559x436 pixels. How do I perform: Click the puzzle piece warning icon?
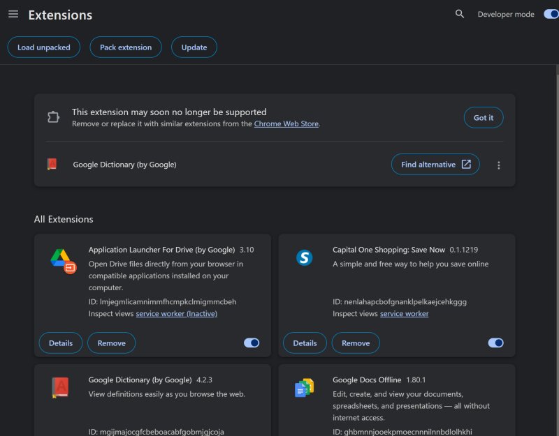[54, 117]
